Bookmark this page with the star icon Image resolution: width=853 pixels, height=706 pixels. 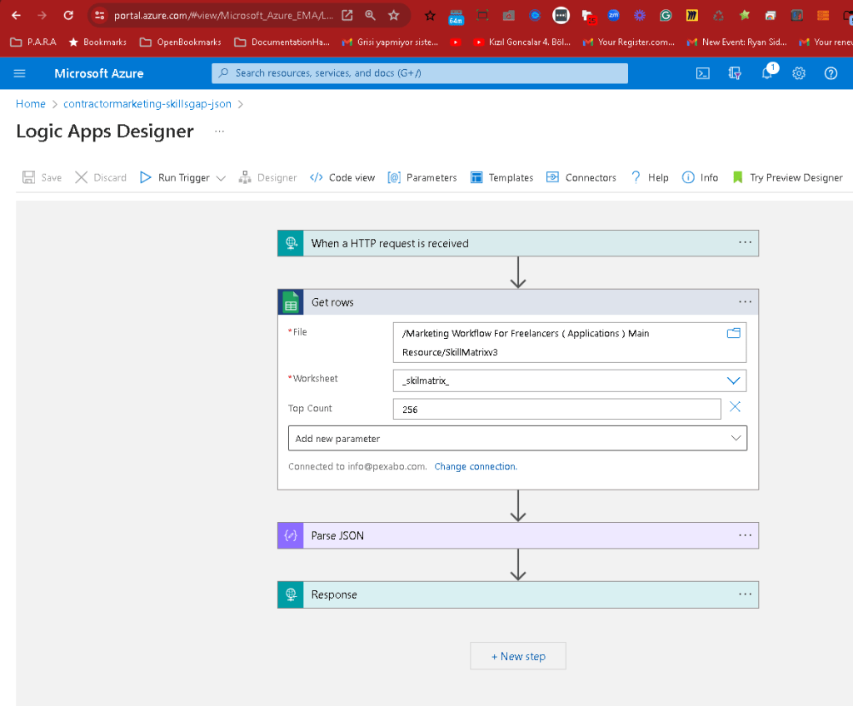(394, 15)
